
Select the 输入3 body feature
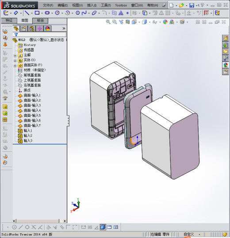25,141
